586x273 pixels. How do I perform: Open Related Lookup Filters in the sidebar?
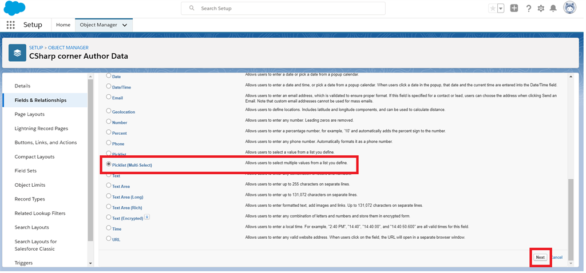[40, 214]
